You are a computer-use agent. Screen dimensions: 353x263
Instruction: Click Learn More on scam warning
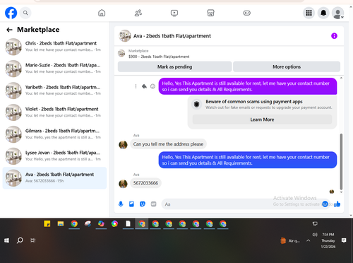262,119
